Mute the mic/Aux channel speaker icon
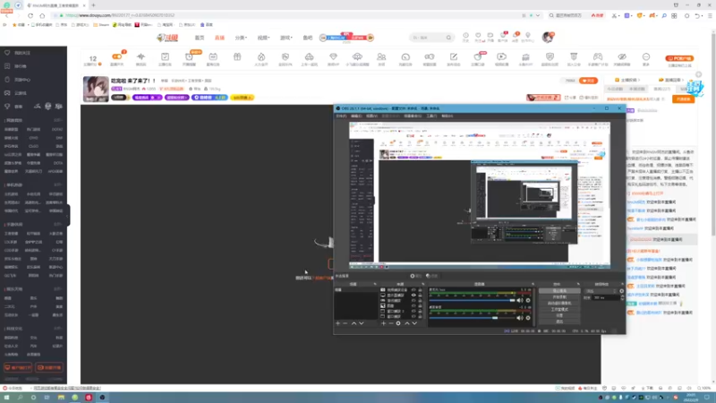Image resolution: width=716 pixels, height=403 pixels. (520, 300)
